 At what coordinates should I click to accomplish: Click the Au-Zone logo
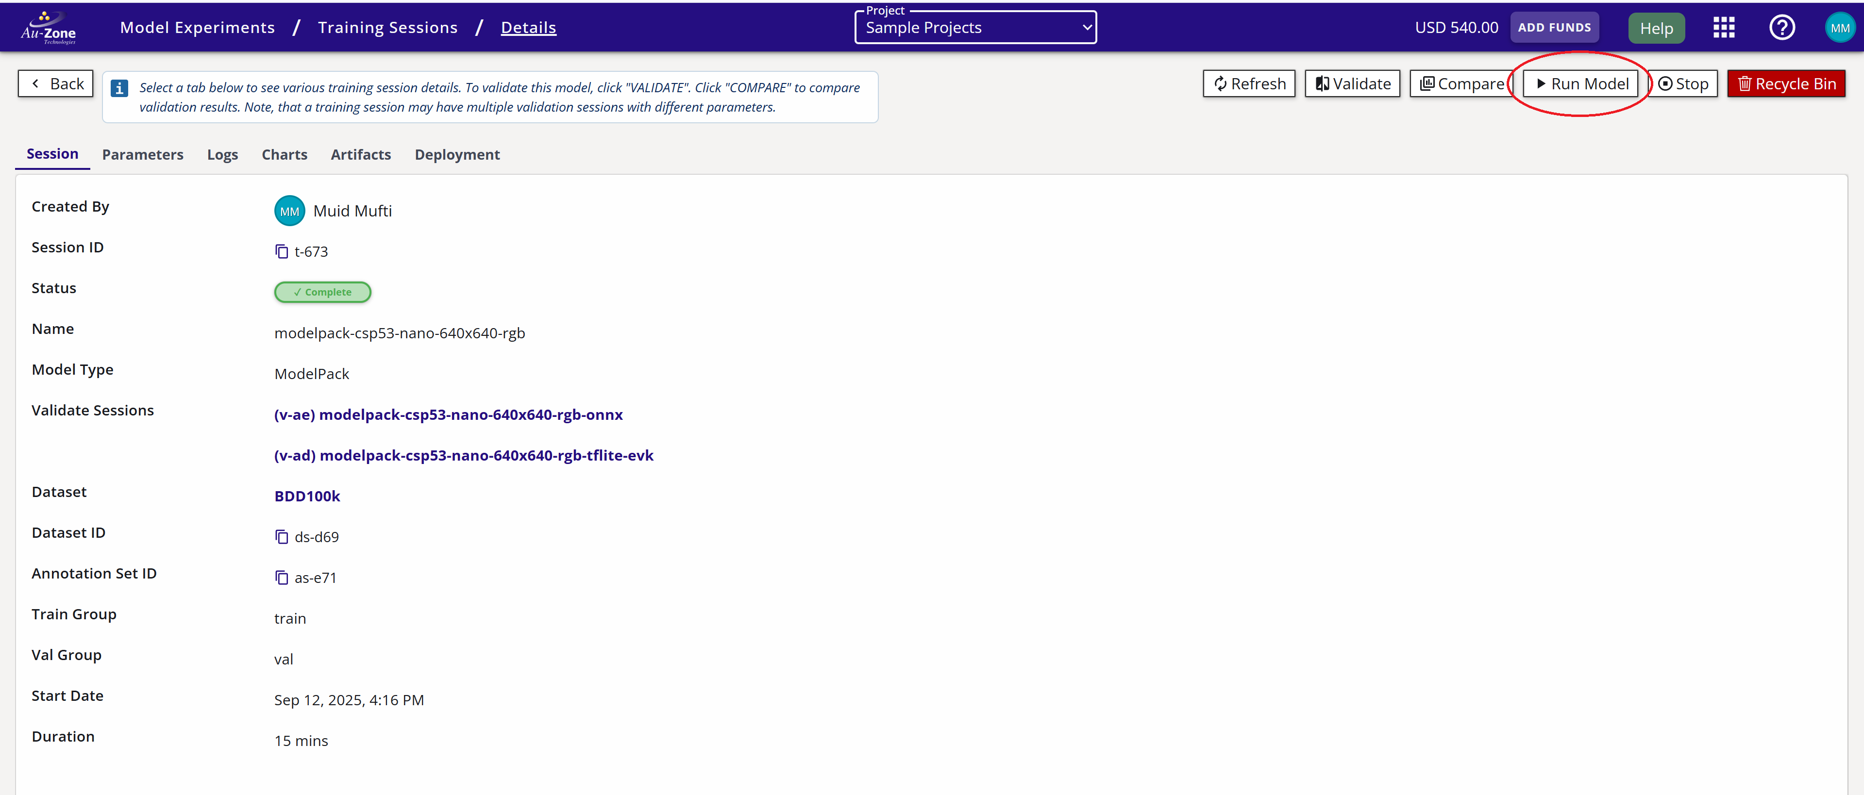click(x=49, y=28)
